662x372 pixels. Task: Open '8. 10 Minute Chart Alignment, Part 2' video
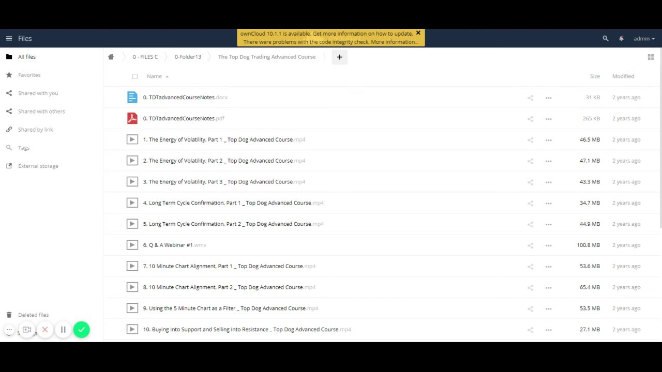click(229, 287)
